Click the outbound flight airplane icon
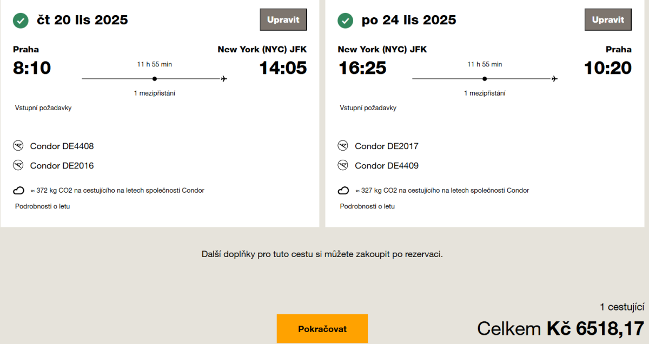Screen dimensions: 649x344 (224, 79)
